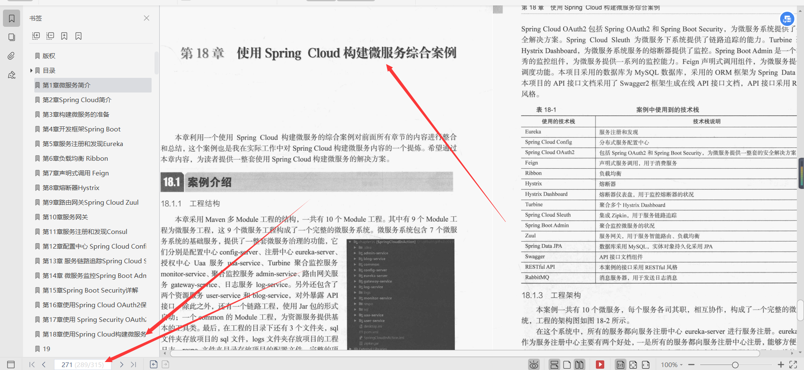Screen dimensions: 804x370
Task: Open bookmark 第13章 服务链路追踪Spring Cloud Sleuth
Action: pyautogui.click(x=95, y=261)
